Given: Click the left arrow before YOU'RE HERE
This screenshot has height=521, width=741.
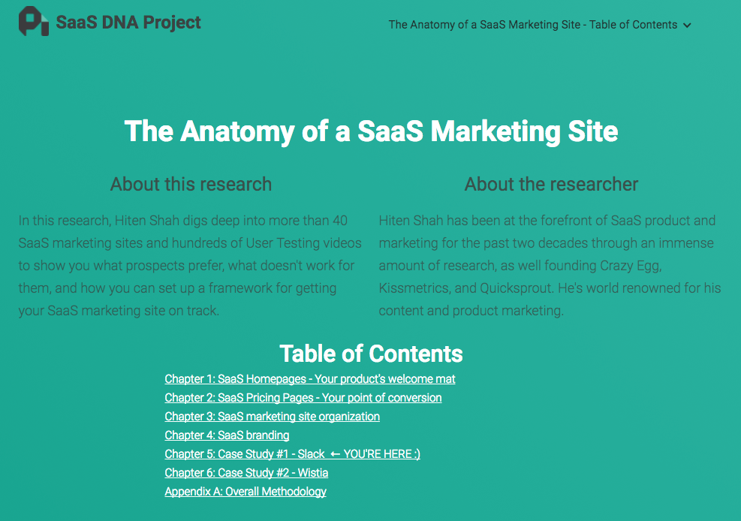Looking at the screenshot, I should coord(336,454).
